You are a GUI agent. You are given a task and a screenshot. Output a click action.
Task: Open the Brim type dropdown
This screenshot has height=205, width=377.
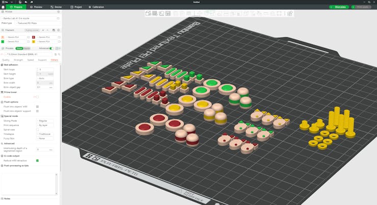45,79
